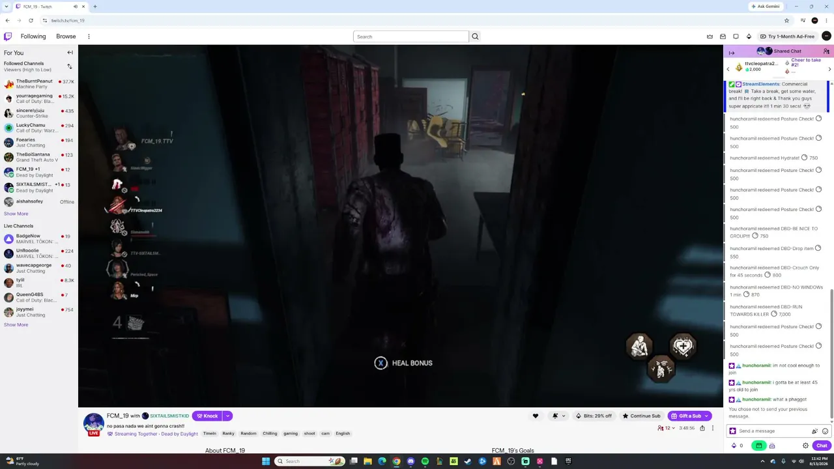834x469 pixels.
Task: Open the Power-ups icon below chat input
Action: click(772, 446)
